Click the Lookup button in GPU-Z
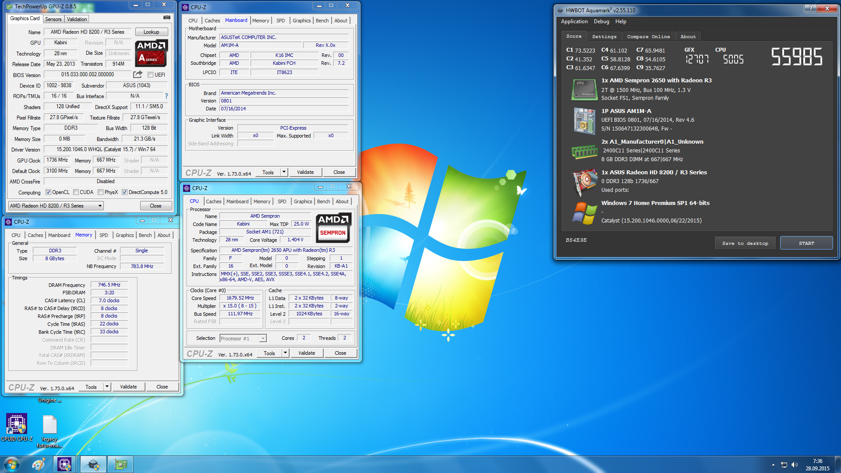 (152, 32)
